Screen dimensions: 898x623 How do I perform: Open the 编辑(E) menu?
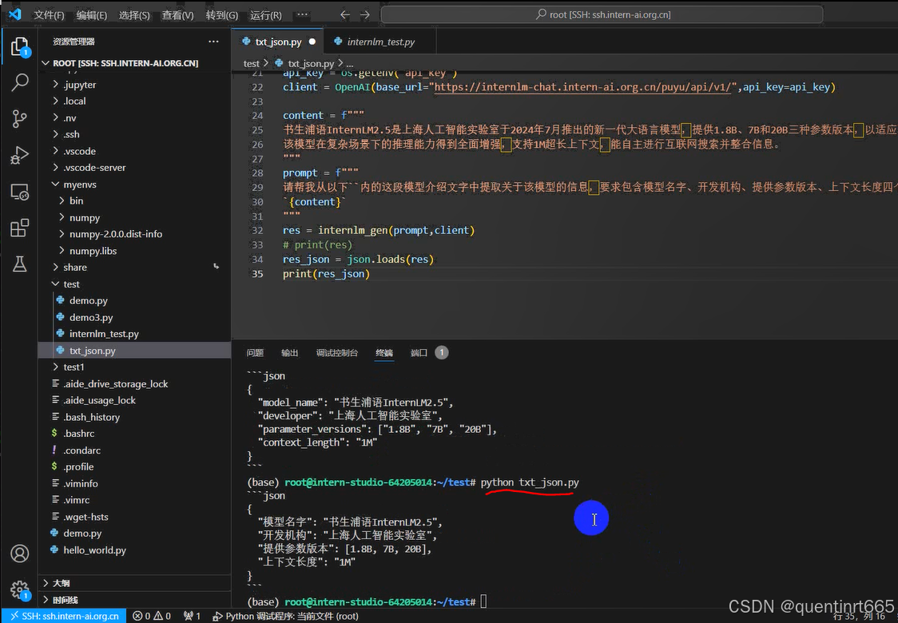(x=92, y=15)
